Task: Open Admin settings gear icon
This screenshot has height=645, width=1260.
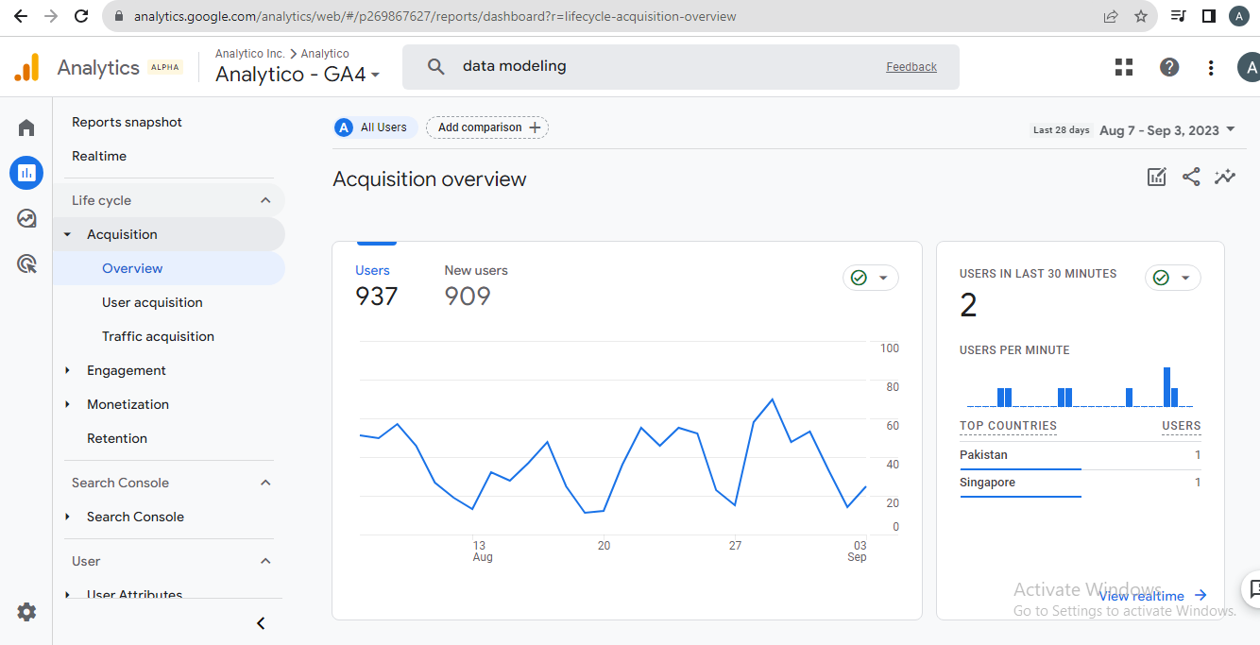Action: click(x=26, y=612)
